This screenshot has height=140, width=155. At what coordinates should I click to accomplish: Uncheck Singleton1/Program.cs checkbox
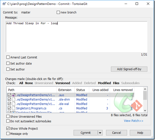pyautogui.click(x=9, y=108)
